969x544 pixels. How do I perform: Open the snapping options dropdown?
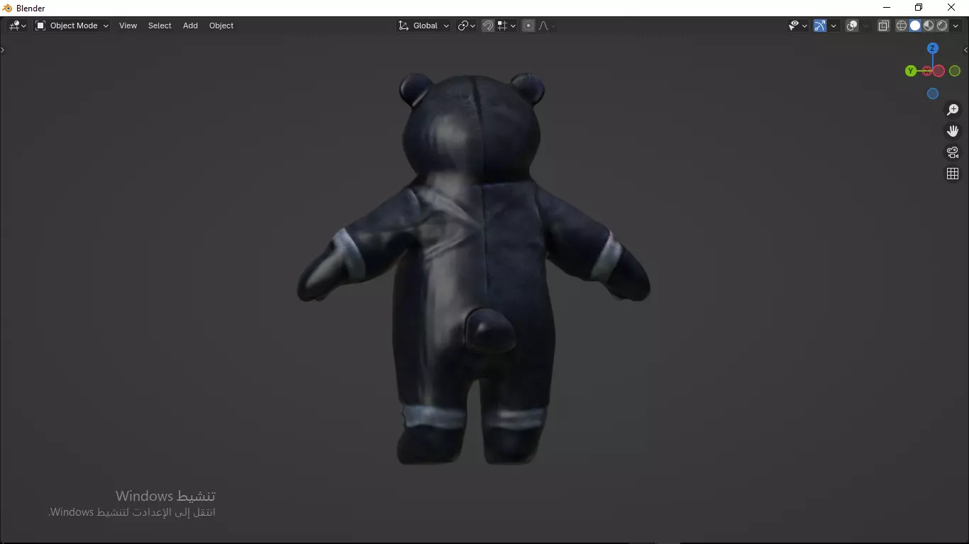click(x=506, y=25)
